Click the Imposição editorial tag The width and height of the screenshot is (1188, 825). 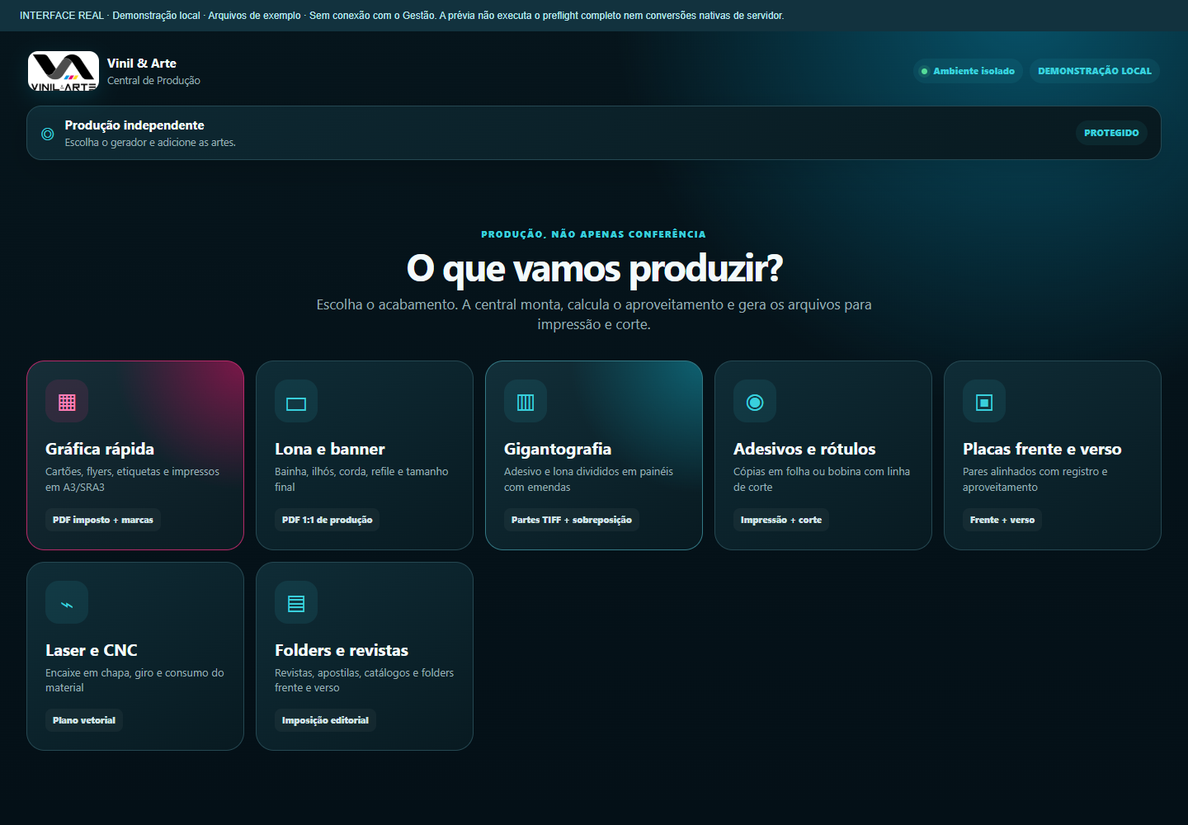point(325,720)
